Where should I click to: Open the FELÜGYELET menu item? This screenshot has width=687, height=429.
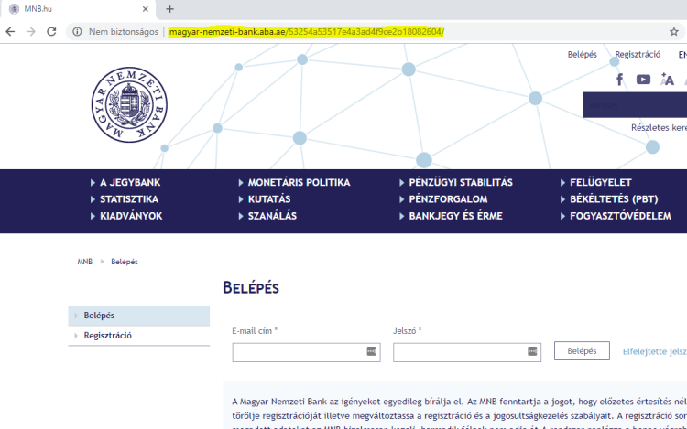click(x=600, y=182)
